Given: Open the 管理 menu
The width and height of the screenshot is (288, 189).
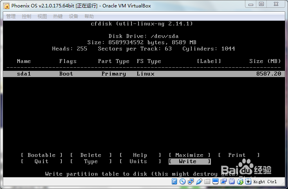Looking at the screenshot, I should 11,16.
